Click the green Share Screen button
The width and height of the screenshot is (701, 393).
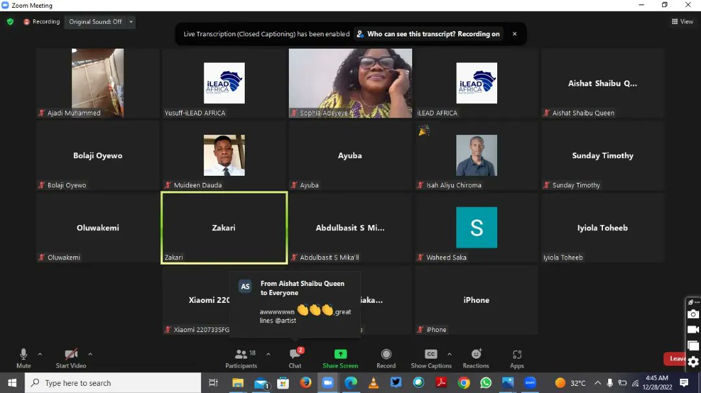tap(340, 358)
